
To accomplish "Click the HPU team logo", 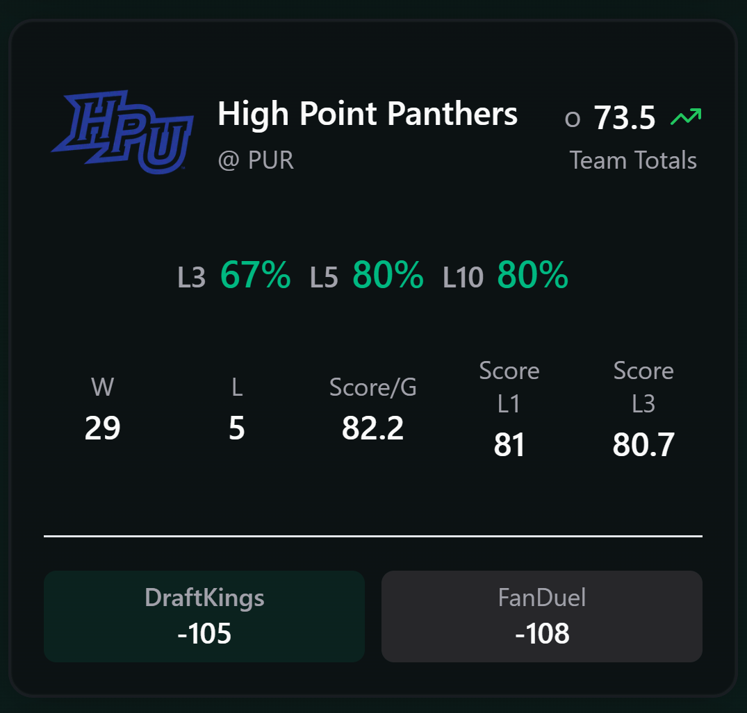I will (x=122, y=132).
